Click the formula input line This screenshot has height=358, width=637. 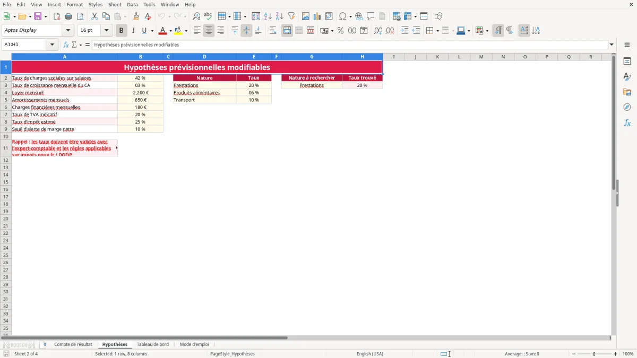pyautogui.click(x=350, y=45)
